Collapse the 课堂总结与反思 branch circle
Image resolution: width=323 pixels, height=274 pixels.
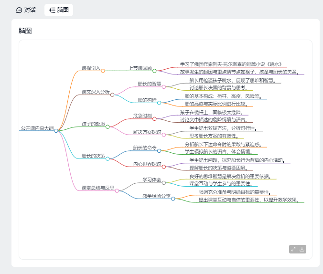[x=117, y=190]
